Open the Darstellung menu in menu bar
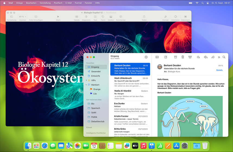Screen dimensions: 233x152 [45, 3]
